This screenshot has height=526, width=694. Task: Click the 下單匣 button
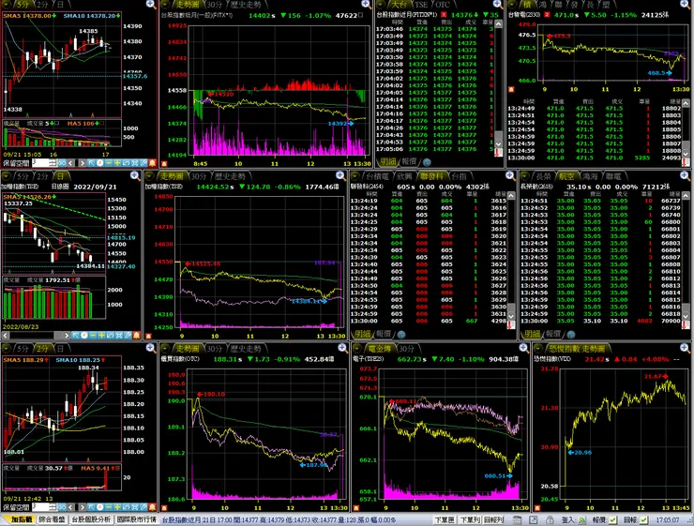[x=444, y=519]
